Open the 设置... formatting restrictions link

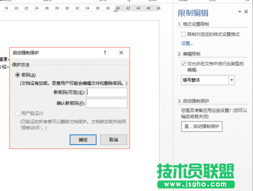(x=187, y=43)
